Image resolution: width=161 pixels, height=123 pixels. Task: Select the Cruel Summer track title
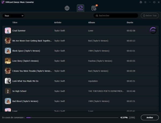[x=19, y=31]
